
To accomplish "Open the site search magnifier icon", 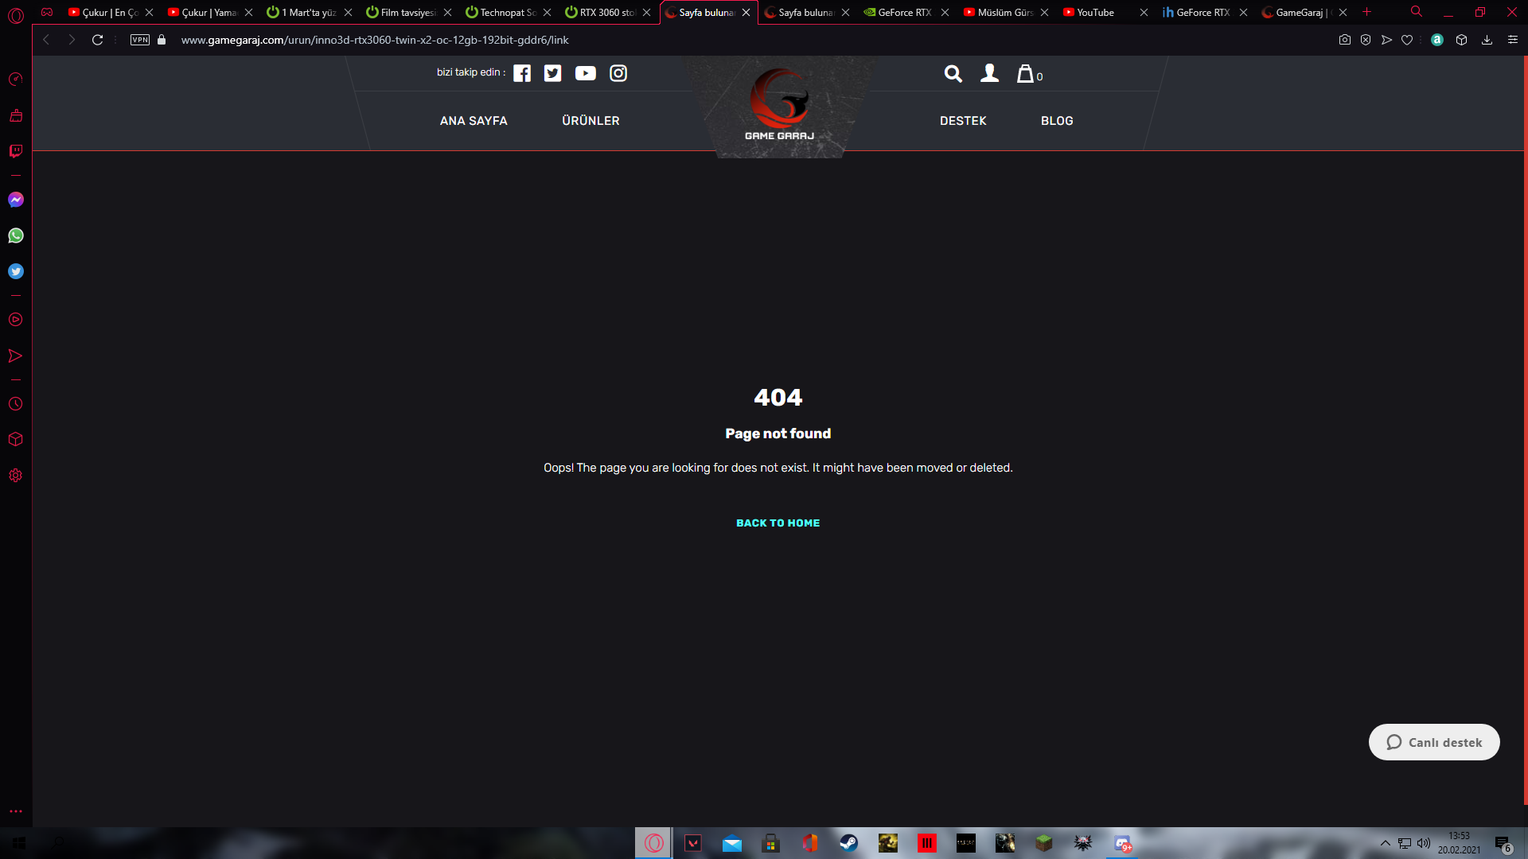I will (x=953, y=74).
